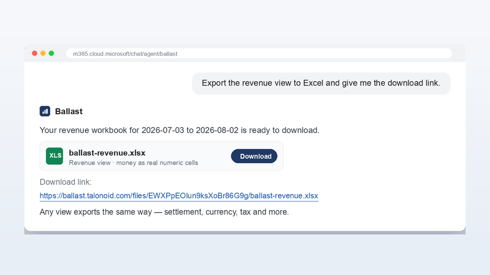
Task: Click the ballast-revenue.xlsx file name
Action: [107, 153]
